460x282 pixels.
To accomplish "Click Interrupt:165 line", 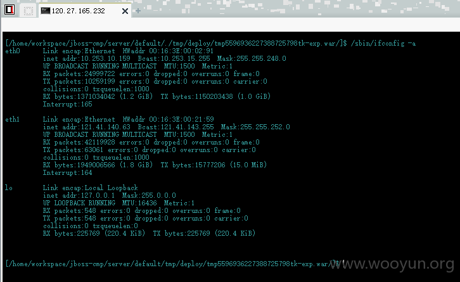I will 67,105.
